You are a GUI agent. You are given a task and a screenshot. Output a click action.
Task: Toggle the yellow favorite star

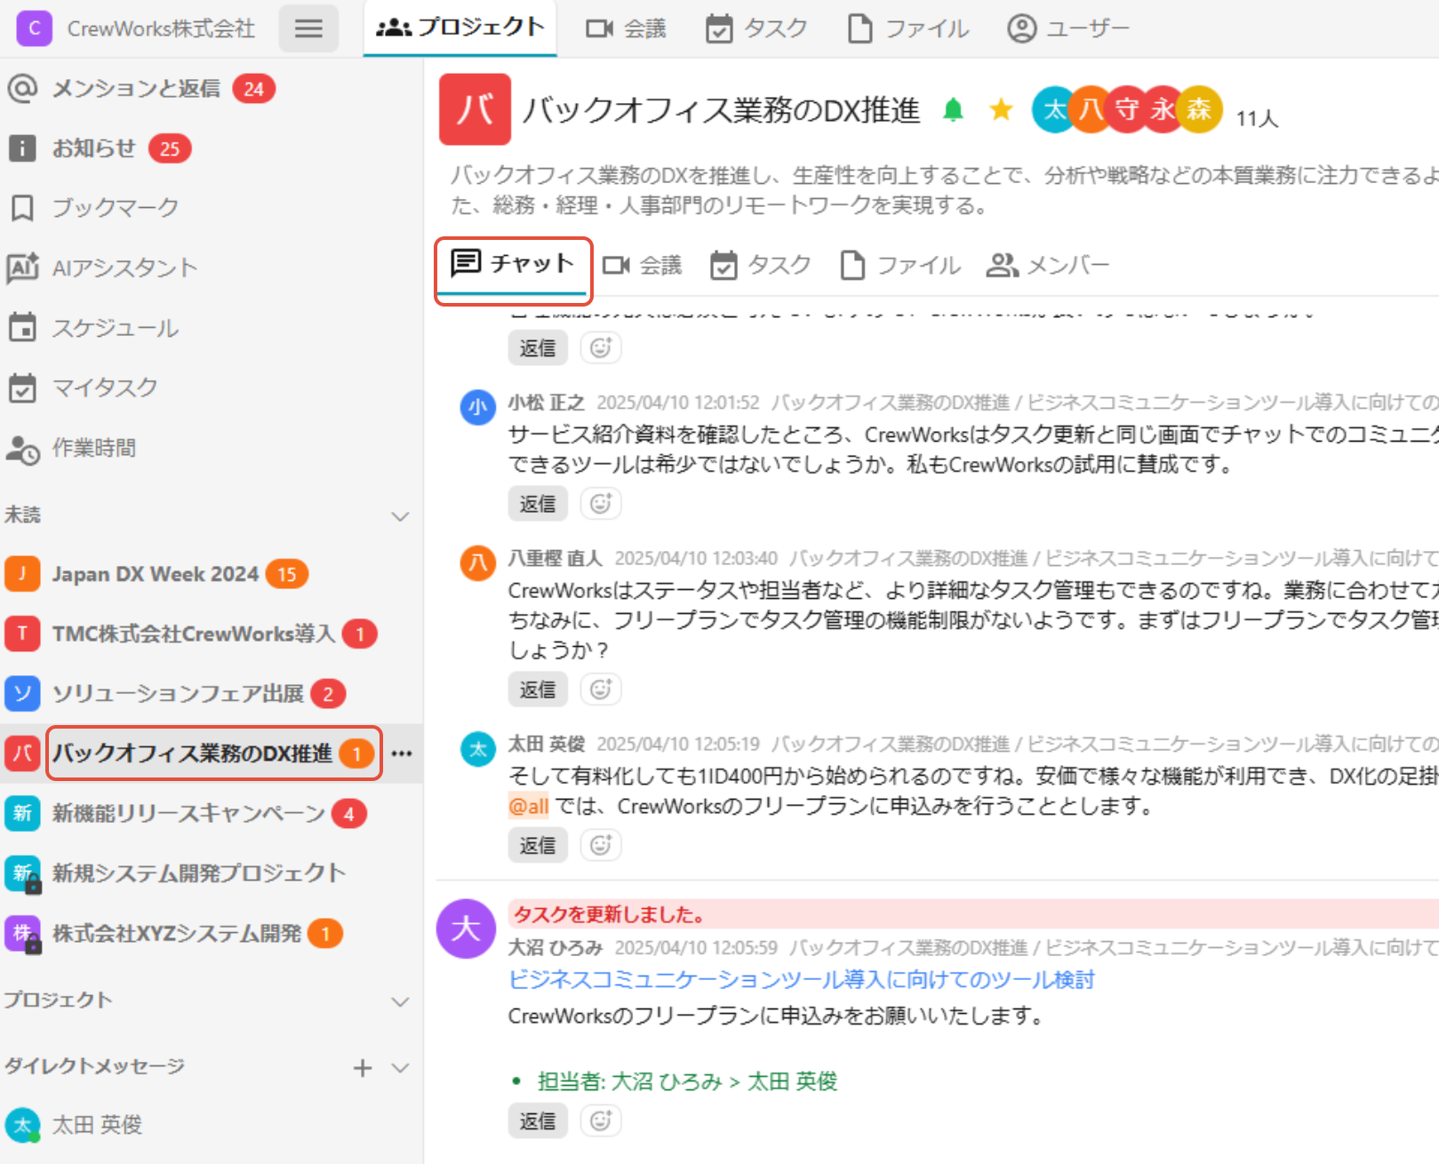coord(1001,109)
